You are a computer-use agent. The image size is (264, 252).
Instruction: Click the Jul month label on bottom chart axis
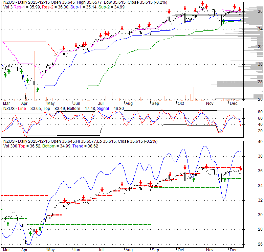101,250
